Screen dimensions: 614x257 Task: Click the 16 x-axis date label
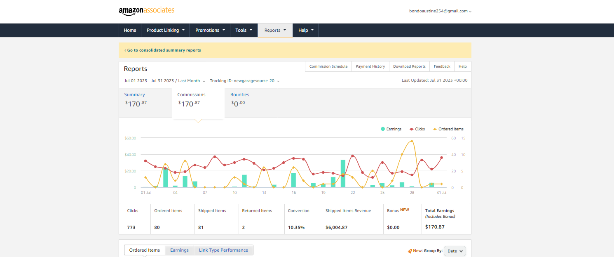tap(294, 193)
